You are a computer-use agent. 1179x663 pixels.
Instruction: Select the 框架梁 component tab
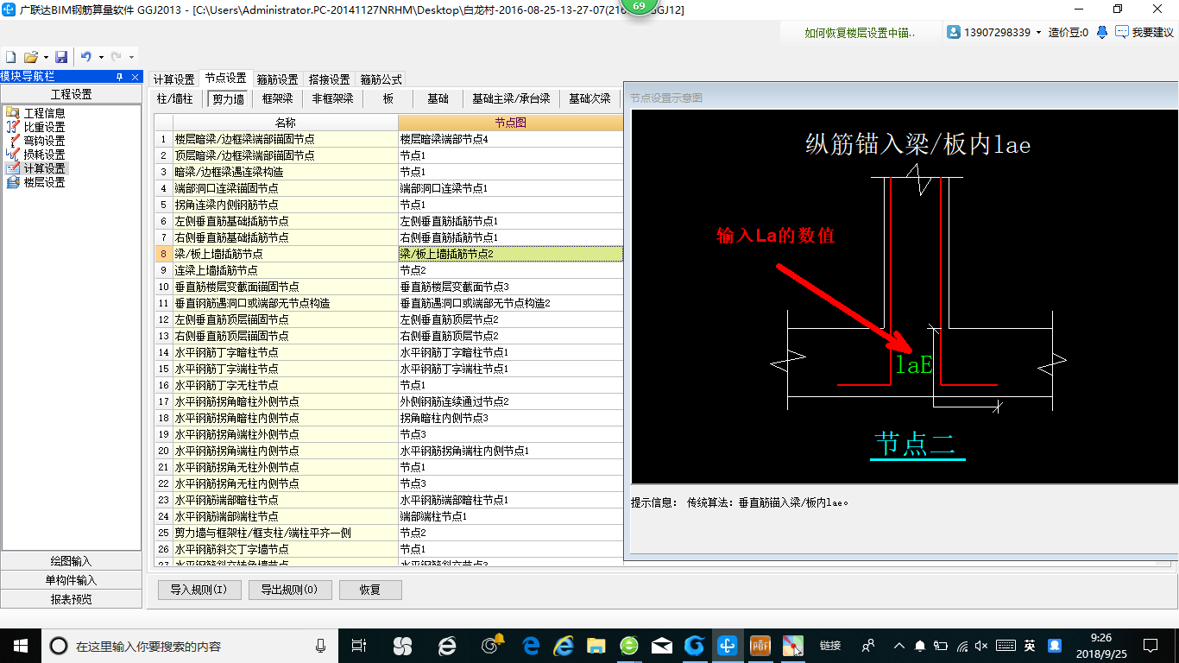[x=278, y=98]
